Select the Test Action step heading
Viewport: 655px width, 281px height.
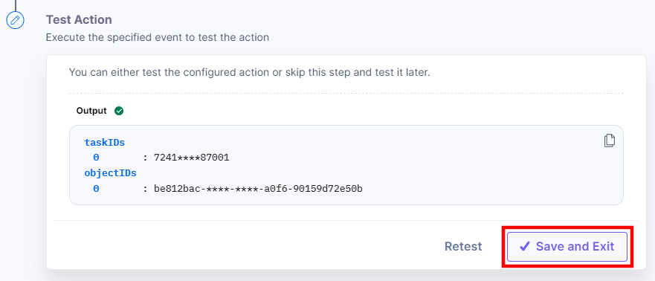point(79,19)
